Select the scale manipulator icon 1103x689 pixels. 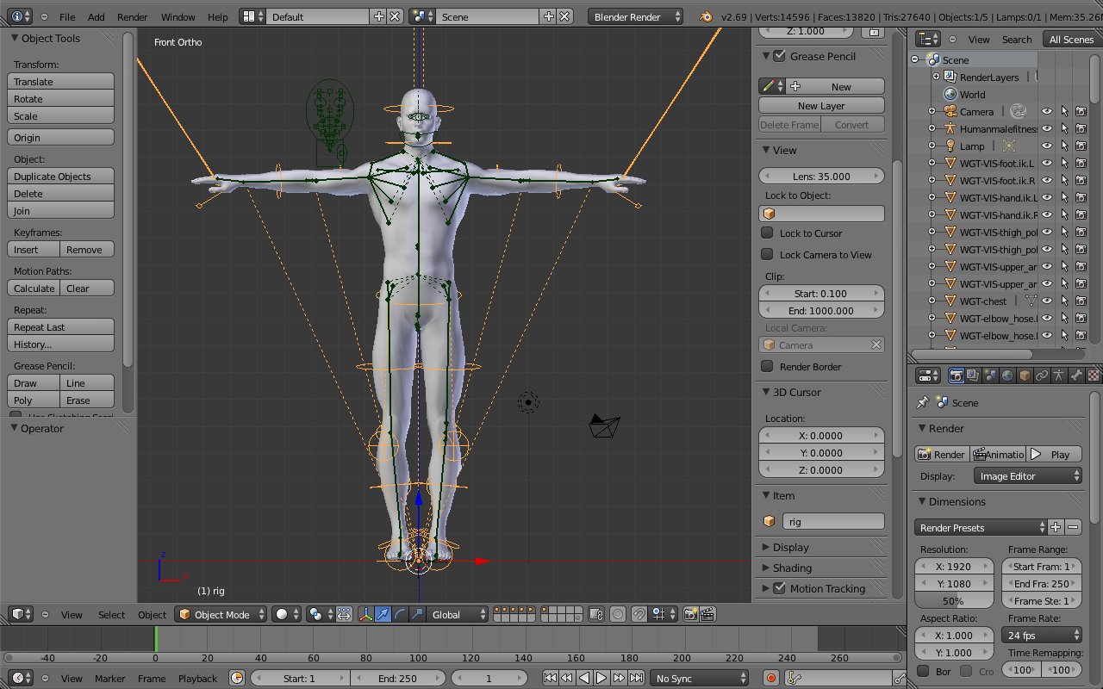click(417, 614)
